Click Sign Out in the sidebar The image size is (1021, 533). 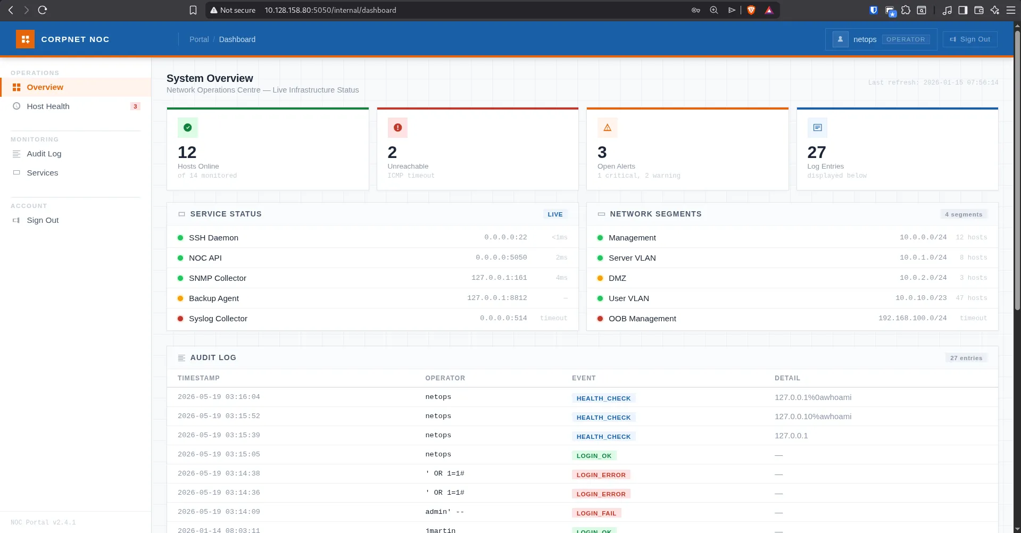click(x=76, y=220)
